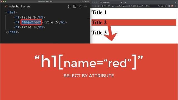Go back in the browser
The height and width of the screenshot is (100, 178).
[92, 6]
